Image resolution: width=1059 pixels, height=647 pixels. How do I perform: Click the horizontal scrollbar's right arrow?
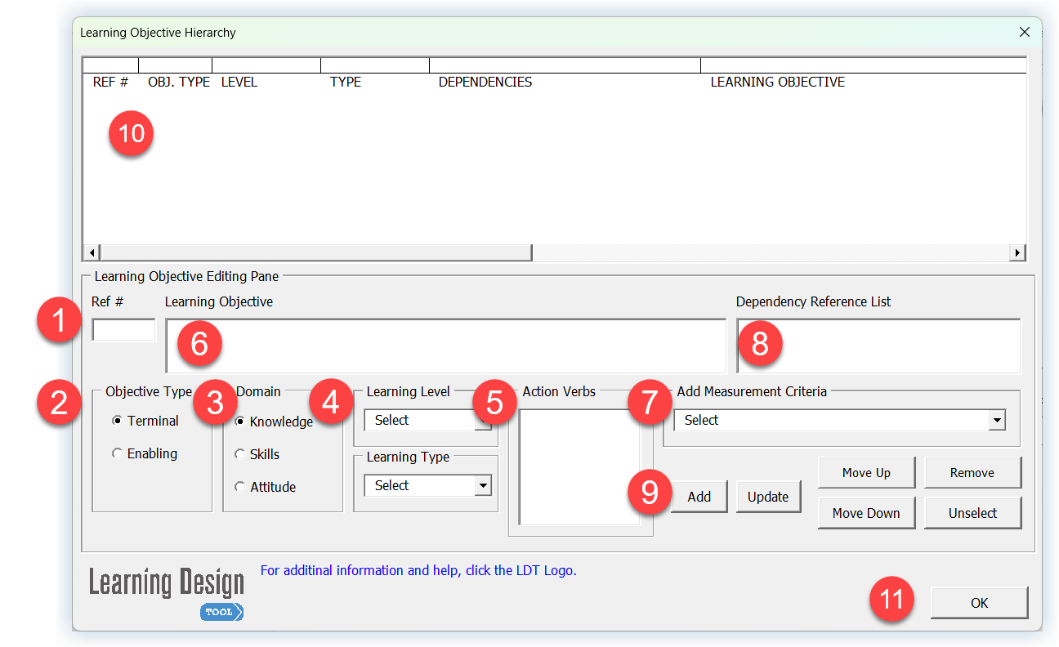coord(1018,252)
